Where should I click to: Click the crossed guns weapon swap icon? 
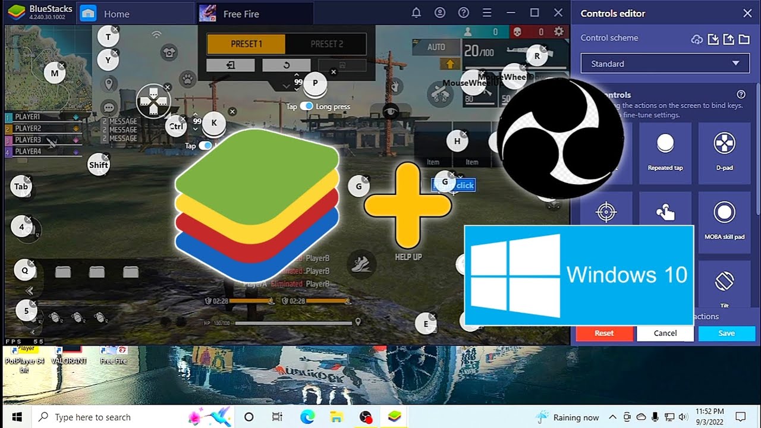[x=439, y=93]
